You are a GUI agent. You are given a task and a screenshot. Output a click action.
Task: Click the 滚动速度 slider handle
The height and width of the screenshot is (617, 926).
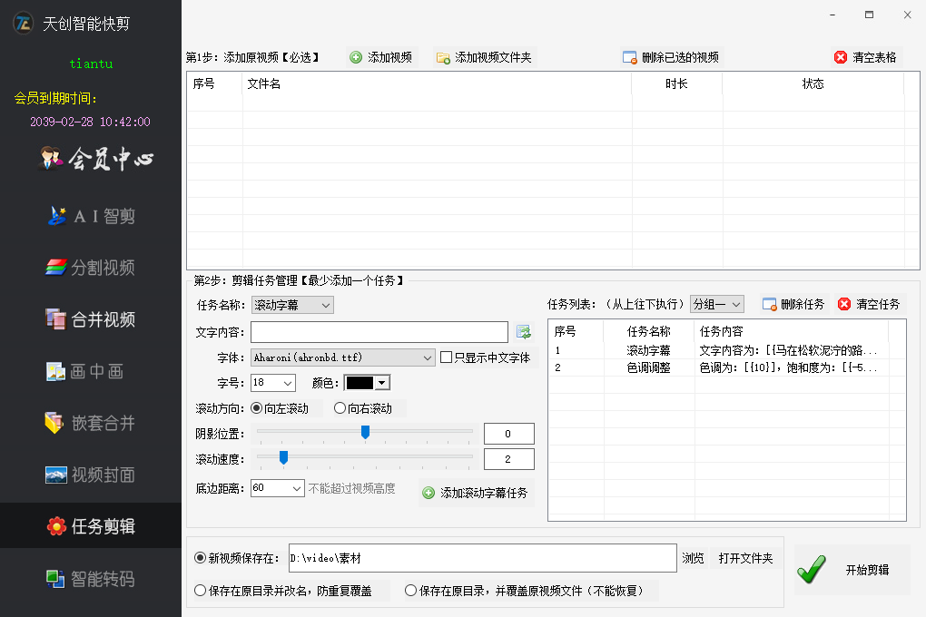click(x=283, y=457)
